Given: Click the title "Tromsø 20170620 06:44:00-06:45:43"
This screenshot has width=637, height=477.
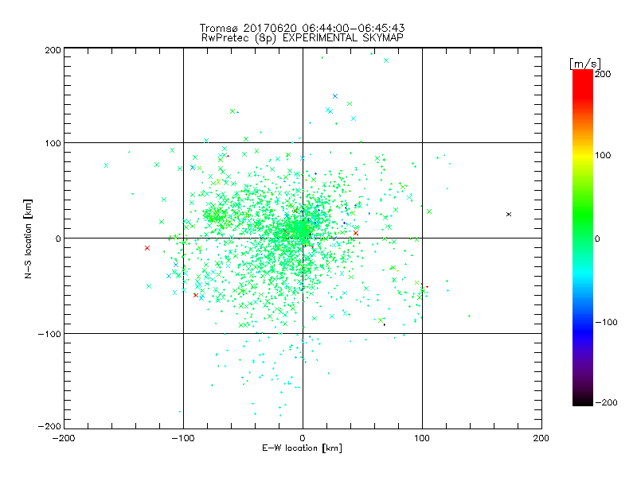Looking at the screenshot, I should pos(302,28).
